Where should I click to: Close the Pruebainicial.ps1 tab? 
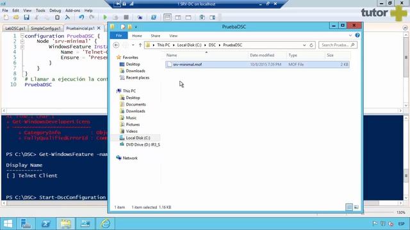pyautogui.click(x=99, y=28)
